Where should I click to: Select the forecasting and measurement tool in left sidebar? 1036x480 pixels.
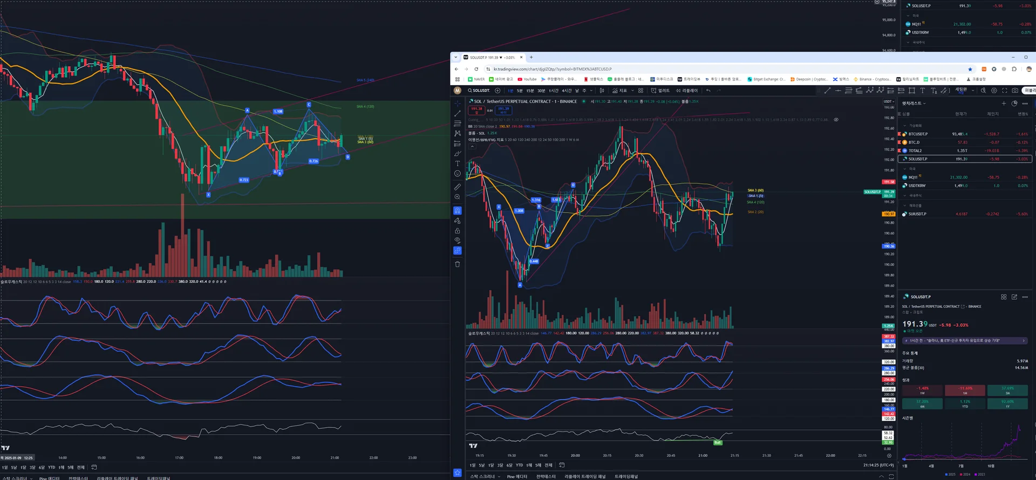click(458, 143)
